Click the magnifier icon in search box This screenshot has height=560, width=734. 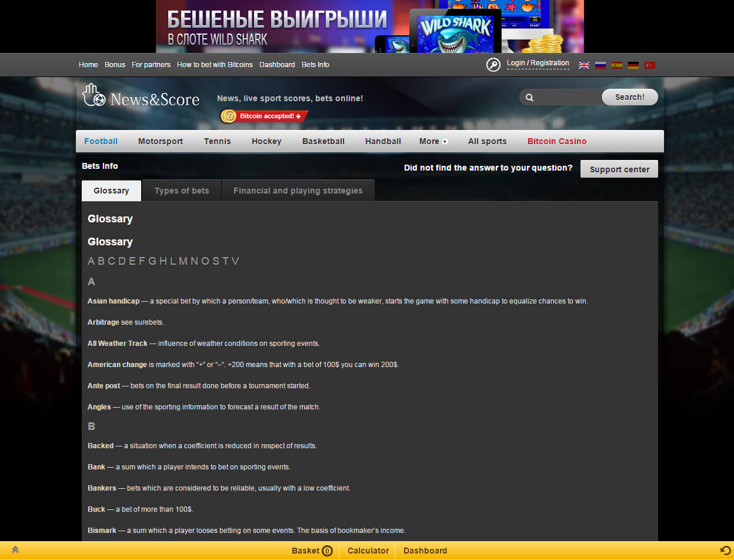[x=529, y=98]
